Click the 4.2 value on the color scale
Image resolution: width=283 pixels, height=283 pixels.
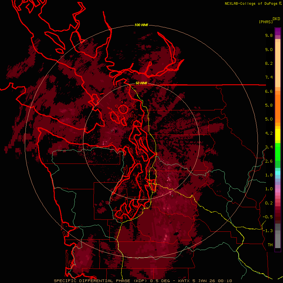[269, 133]
